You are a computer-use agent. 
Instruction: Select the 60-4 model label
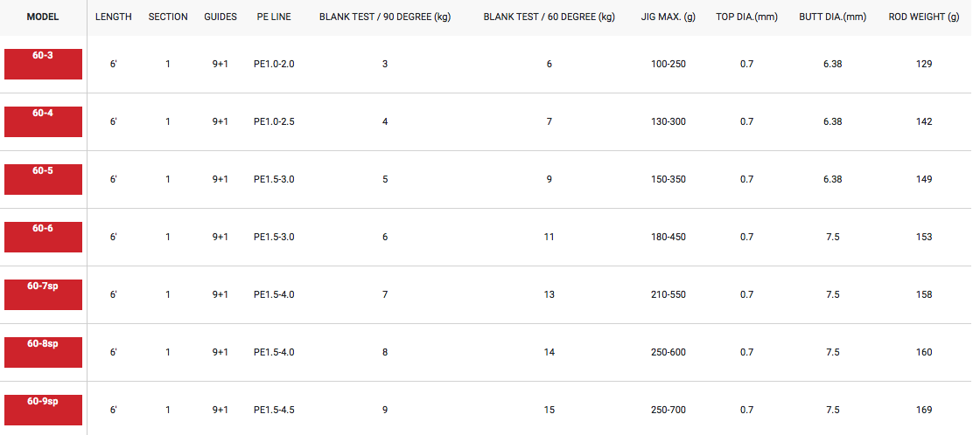(44, 122)
